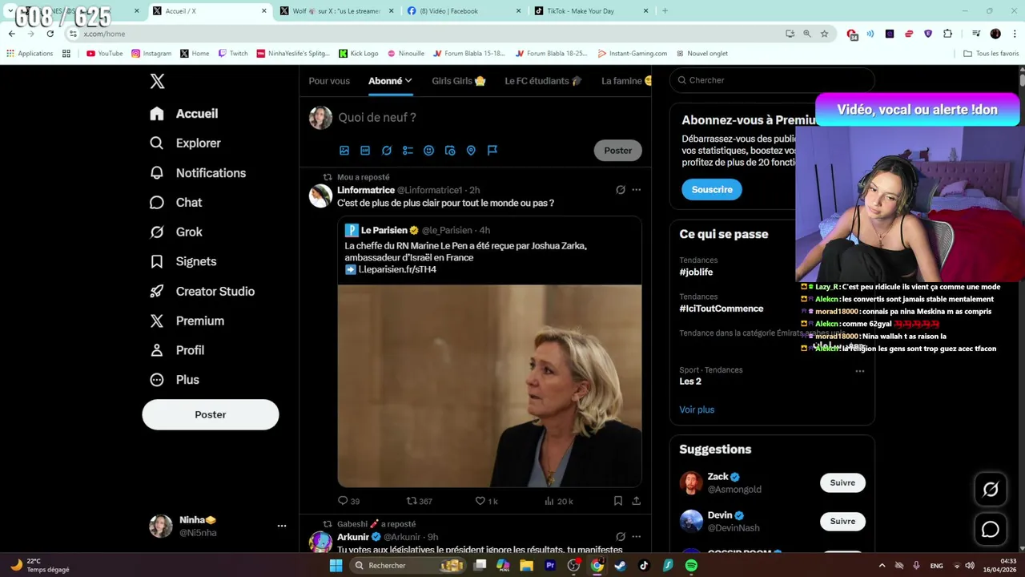Open YouTube bookmark

pos(104,54)
